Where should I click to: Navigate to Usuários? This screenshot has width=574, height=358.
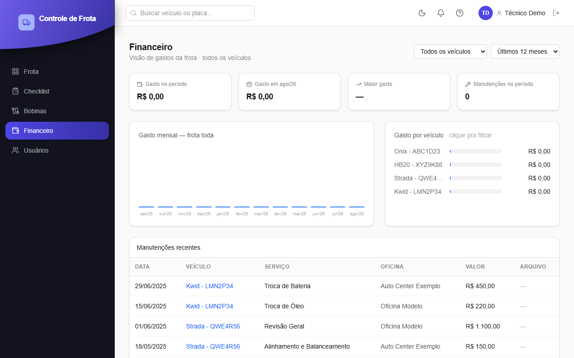coord(57,150)
